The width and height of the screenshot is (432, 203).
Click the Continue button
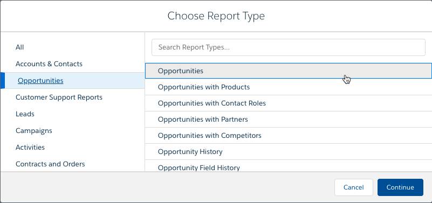[400, 187]
